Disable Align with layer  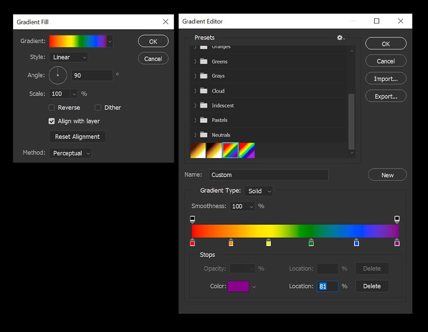point(51,121)
